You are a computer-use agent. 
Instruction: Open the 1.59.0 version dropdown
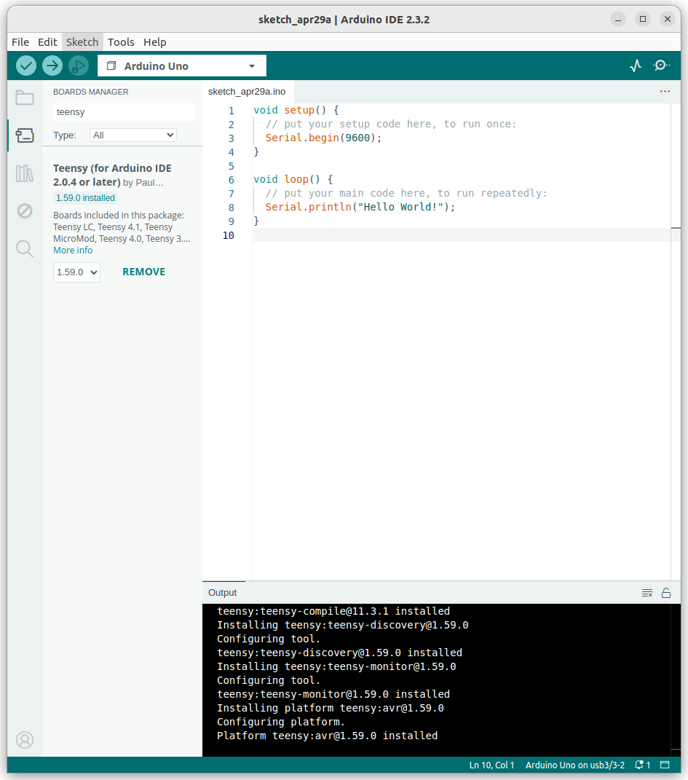(x=76, y=272)
